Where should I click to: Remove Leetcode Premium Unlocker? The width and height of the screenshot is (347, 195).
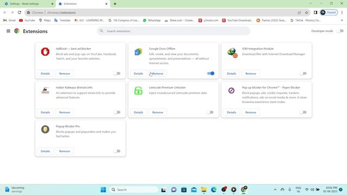click(x=158, y=112)
